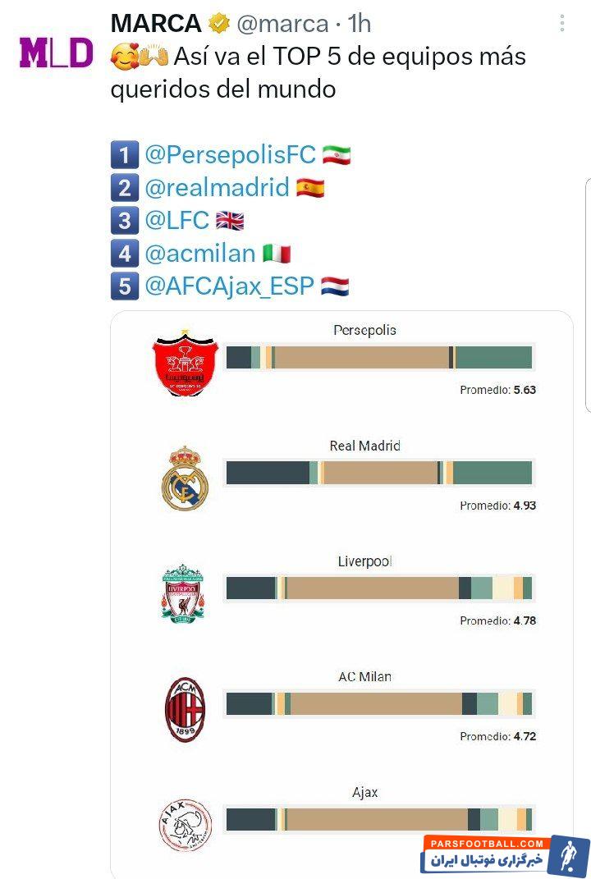
Task: Click the AC Milan club crest
Action: click(185, 709)
